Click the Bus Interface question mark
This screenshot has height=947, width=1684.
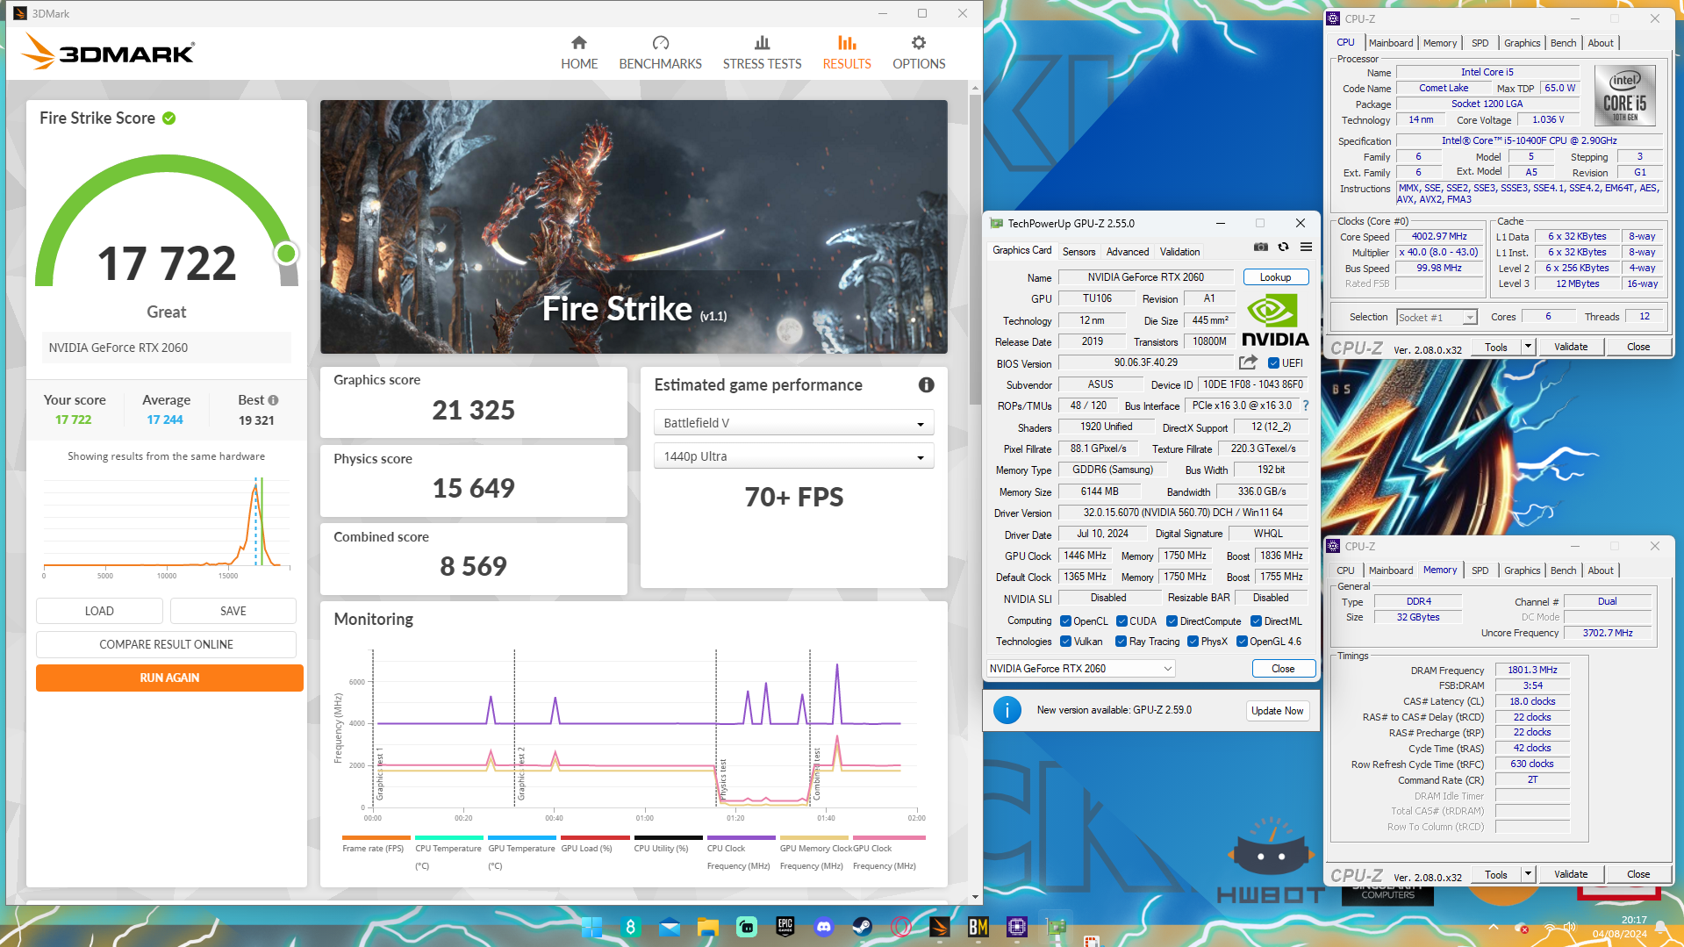tap(1306, 405)
